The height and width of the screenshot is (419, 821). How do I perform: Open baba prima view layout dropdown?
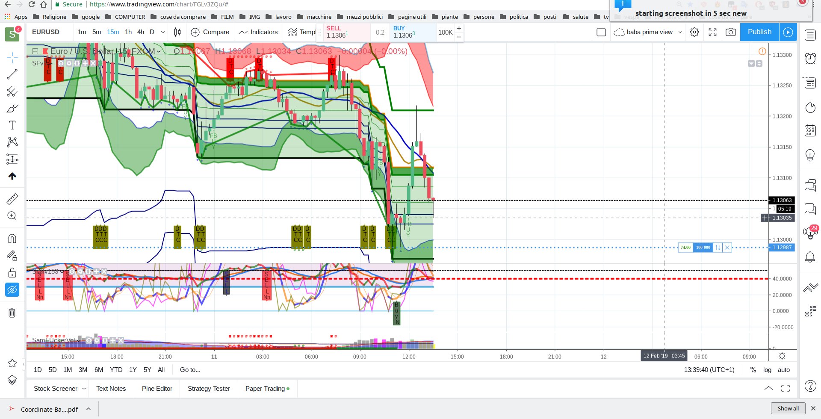tap(648, 32)
